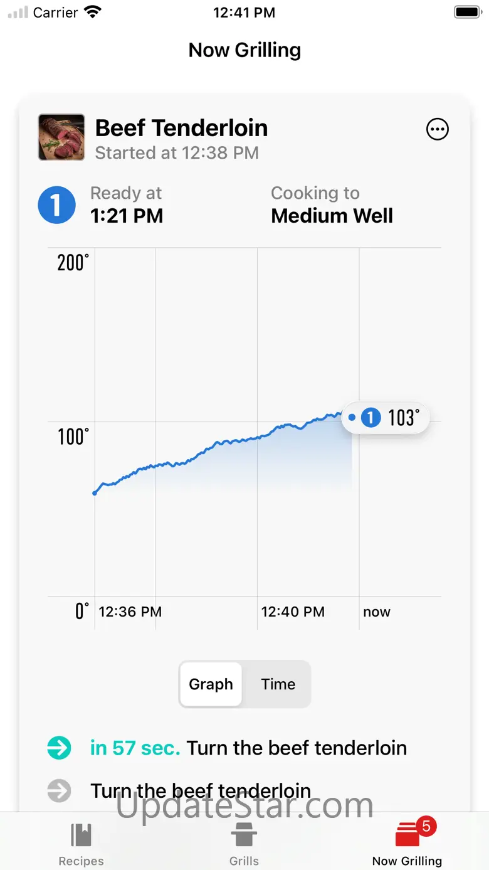Image resolution: width=489 pixels, height=870 pixels.
Task: Switch to the Time segment
Action: (278, 684)
